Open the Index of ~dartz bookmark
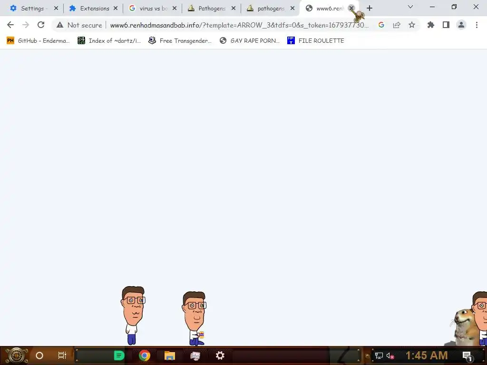 pyautogui.click(x=109, y=41)
